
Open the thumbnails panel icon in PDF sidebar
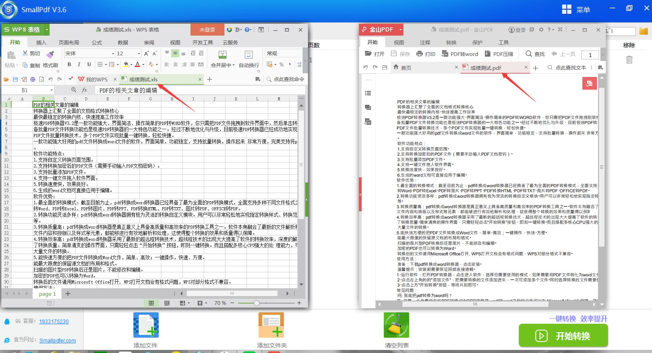pos(368,107)
